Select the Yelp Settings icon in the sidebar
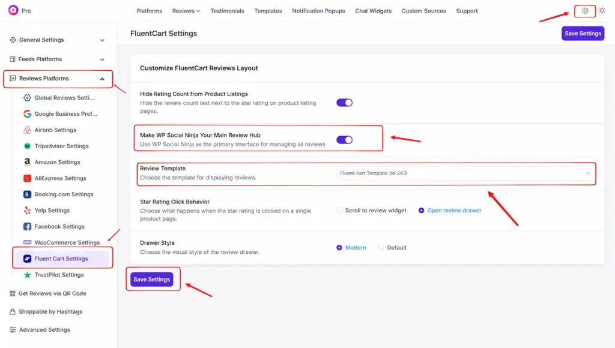The image size is (615, 348). click(27, 210)
